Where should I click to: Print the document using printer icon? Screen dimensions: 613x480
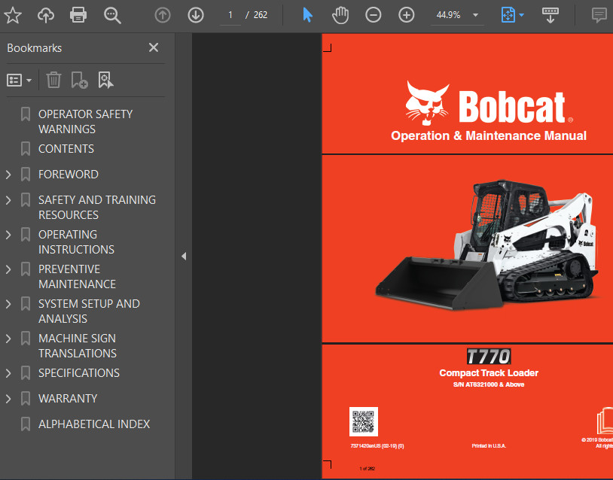point(78,15)
